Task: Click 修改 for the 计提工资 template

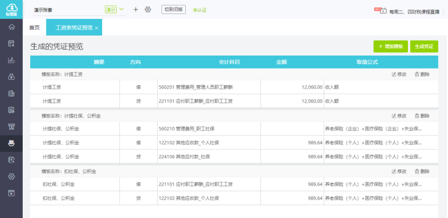Action: (399, 74)
